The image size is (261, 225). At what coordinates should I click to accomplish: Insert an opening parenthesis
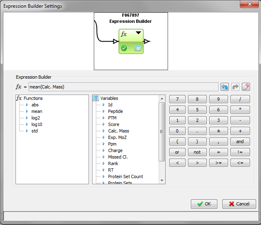[x=177, y=141]
